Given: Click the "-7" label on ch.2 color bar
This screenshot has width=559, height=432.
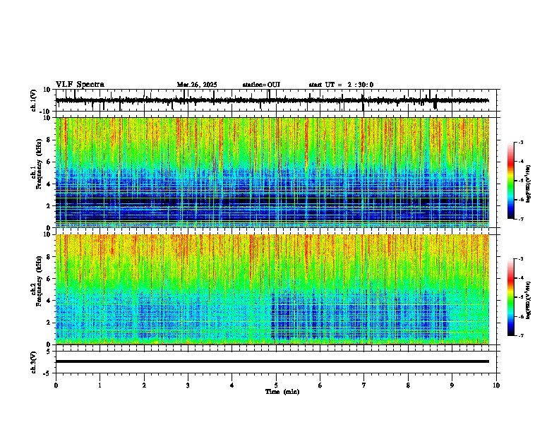Looking at the screenshot, I should (x=521, y=336).
